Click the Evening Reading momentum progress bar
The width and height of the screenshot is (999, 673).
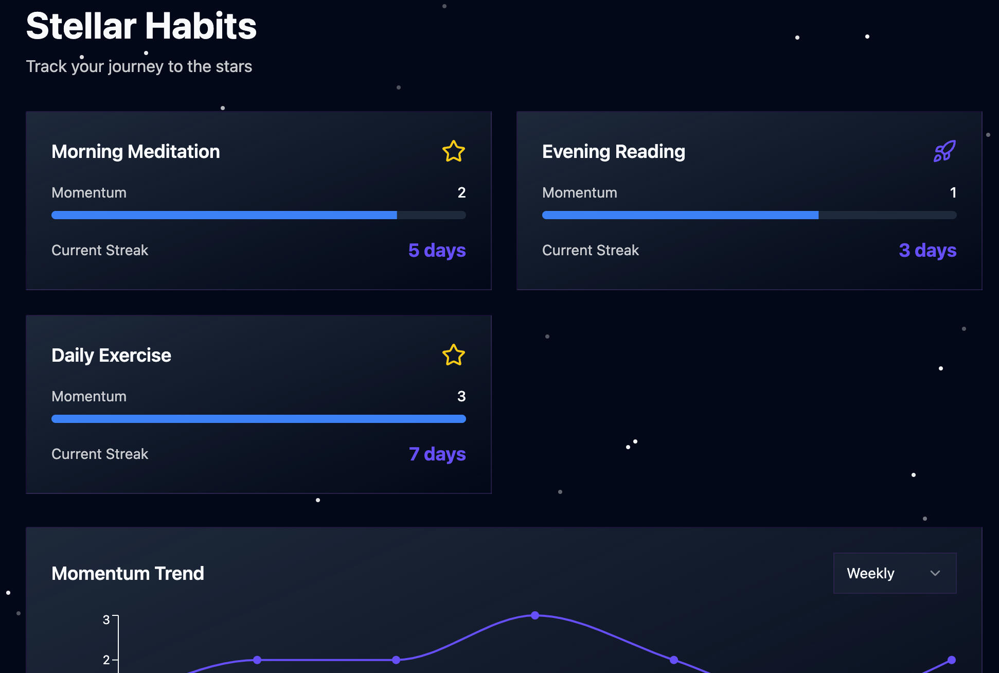[x=749, y=215]
